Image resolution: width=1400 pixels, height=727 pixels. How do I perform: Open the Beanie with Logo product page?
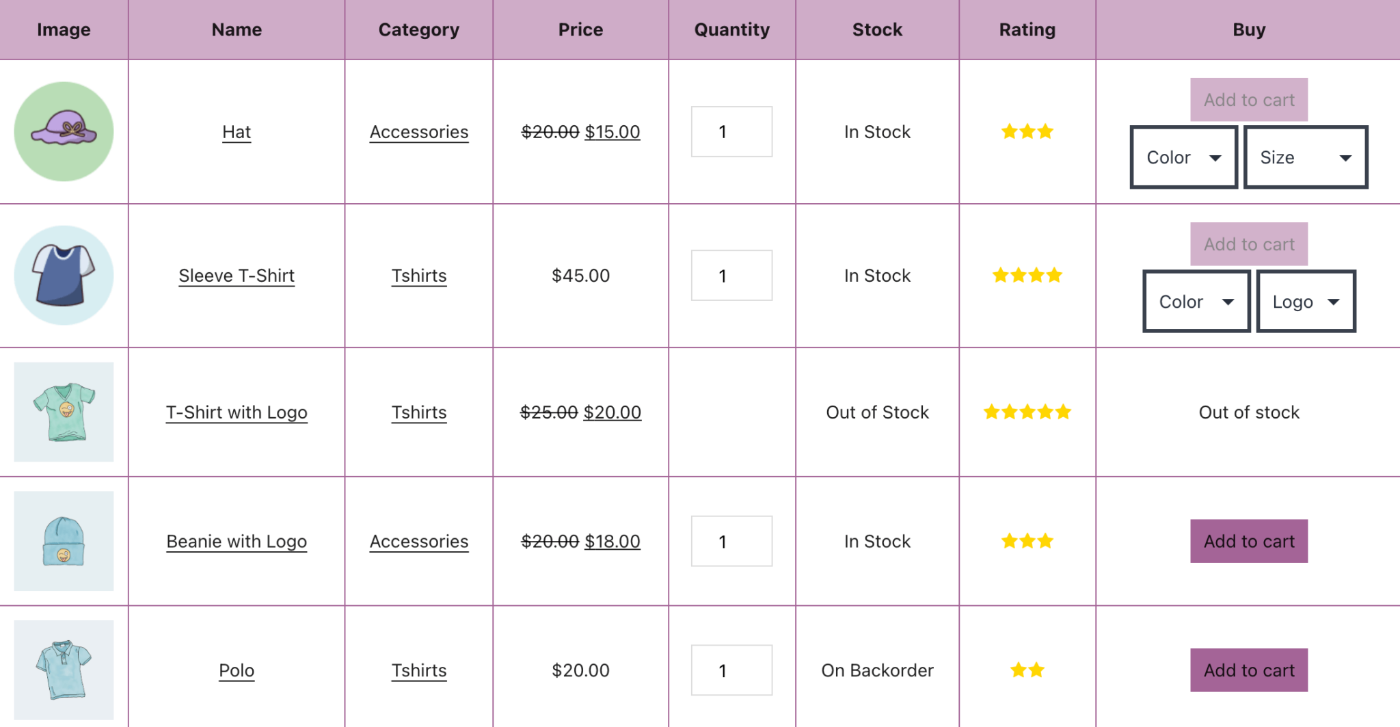click(x=237, y=541)
